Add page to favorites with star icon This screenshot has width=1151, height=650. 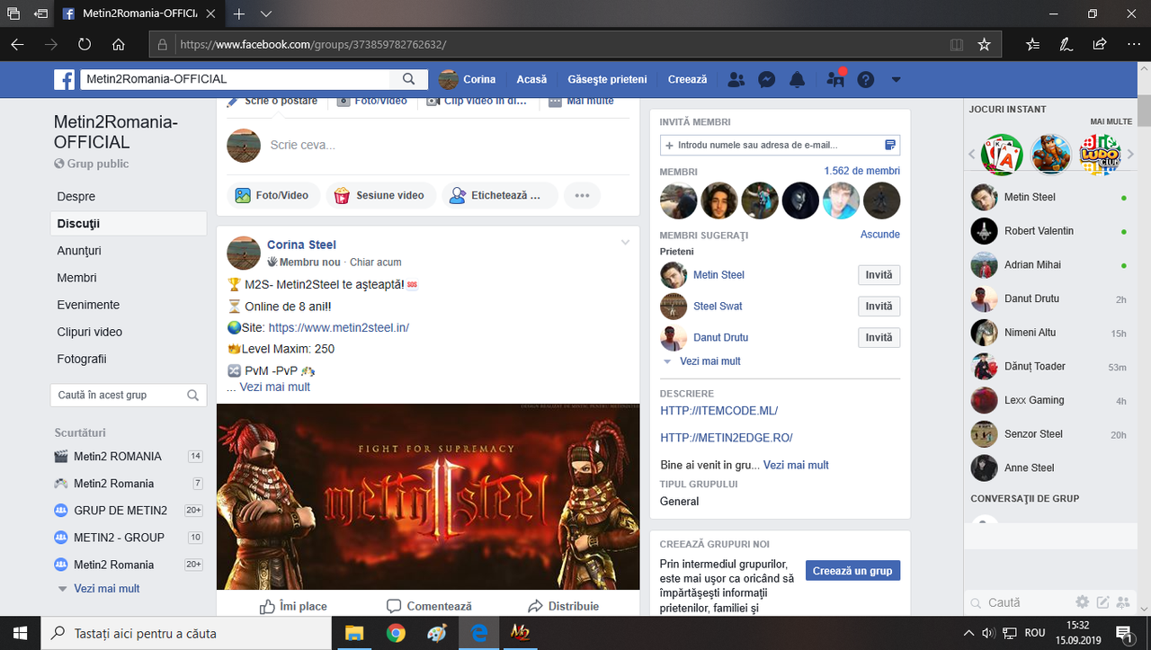point(985,44)
